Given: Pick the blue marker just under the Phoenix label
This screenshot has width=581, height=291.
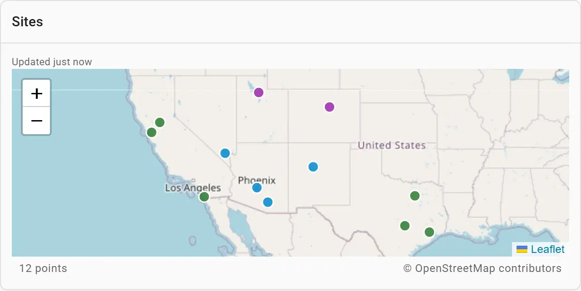Looking at the screenshot, I should (x=257, y=188).
